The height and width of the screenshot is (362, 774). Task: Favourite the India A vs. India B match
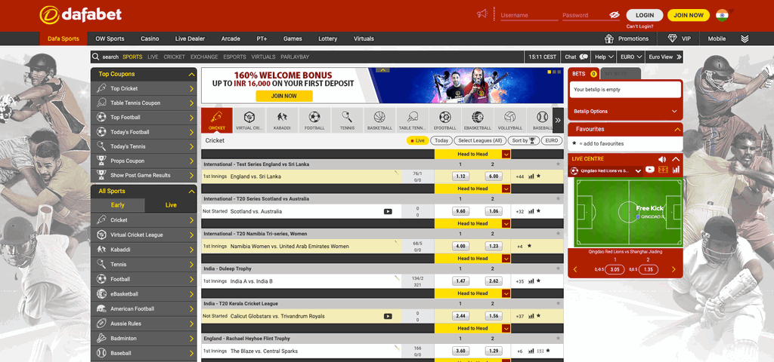(538, 281)
